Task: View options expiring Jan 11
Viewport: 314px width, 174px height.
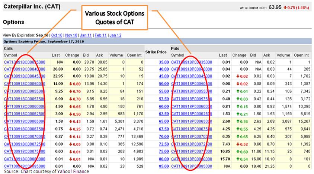Action: click(x=86, y=35)
